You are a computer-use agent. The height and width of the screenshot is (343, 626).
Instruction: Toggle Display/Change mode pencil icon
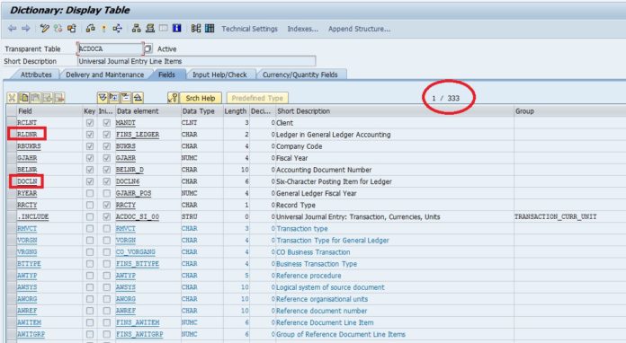[44, 29]
